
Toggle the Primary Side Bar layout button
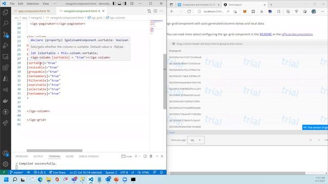coord(114,4)
